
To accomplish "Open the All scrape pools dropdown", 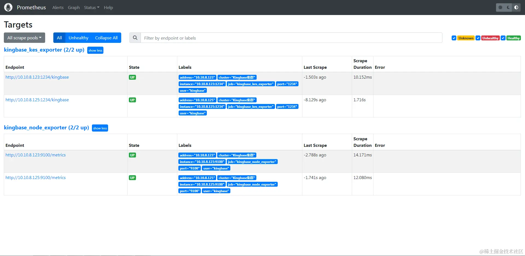I will (24, 38).
